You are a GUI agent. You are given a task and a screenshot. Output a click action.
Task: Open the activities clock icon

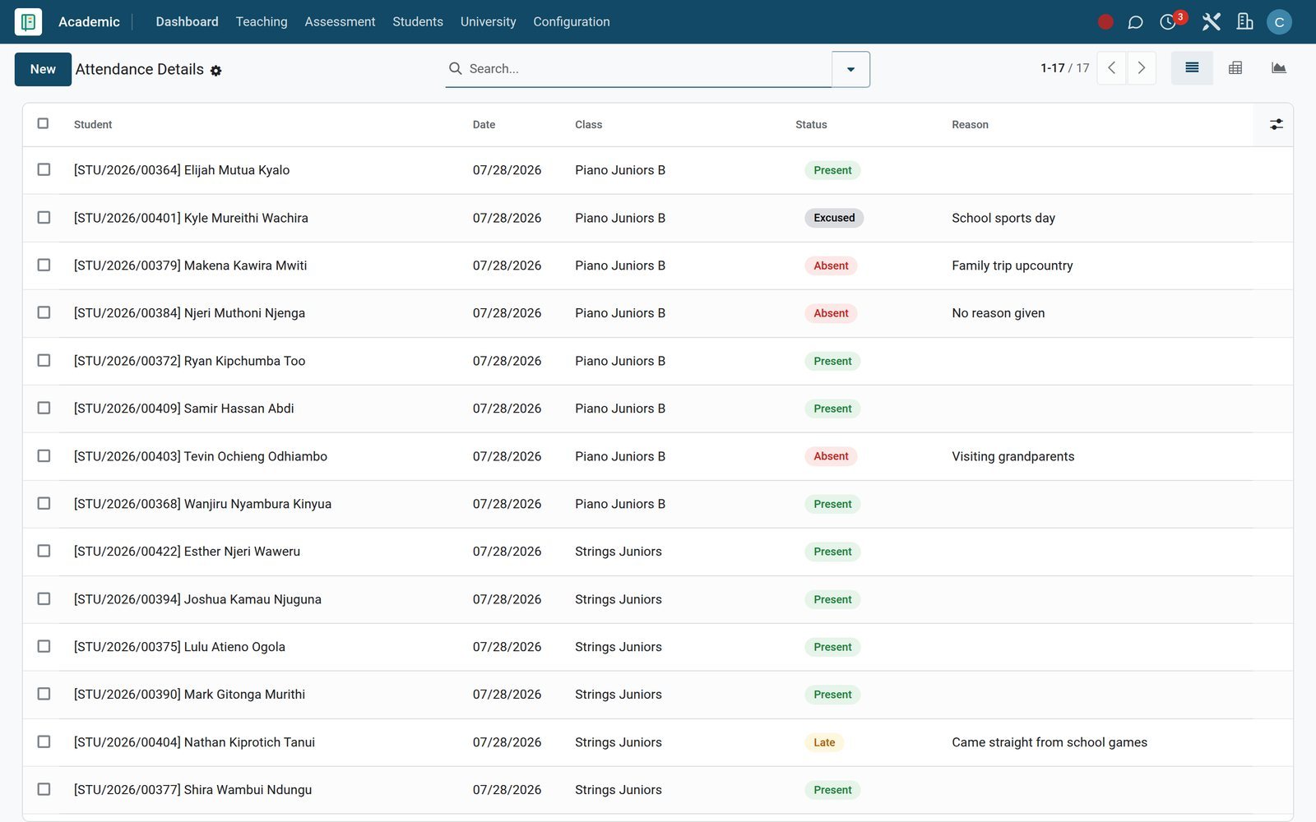click(x=1168, y=22)
